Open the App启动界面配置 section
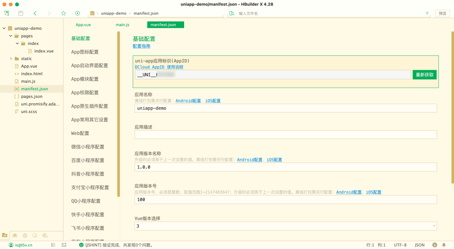The image size is (454, 249). 90,66
